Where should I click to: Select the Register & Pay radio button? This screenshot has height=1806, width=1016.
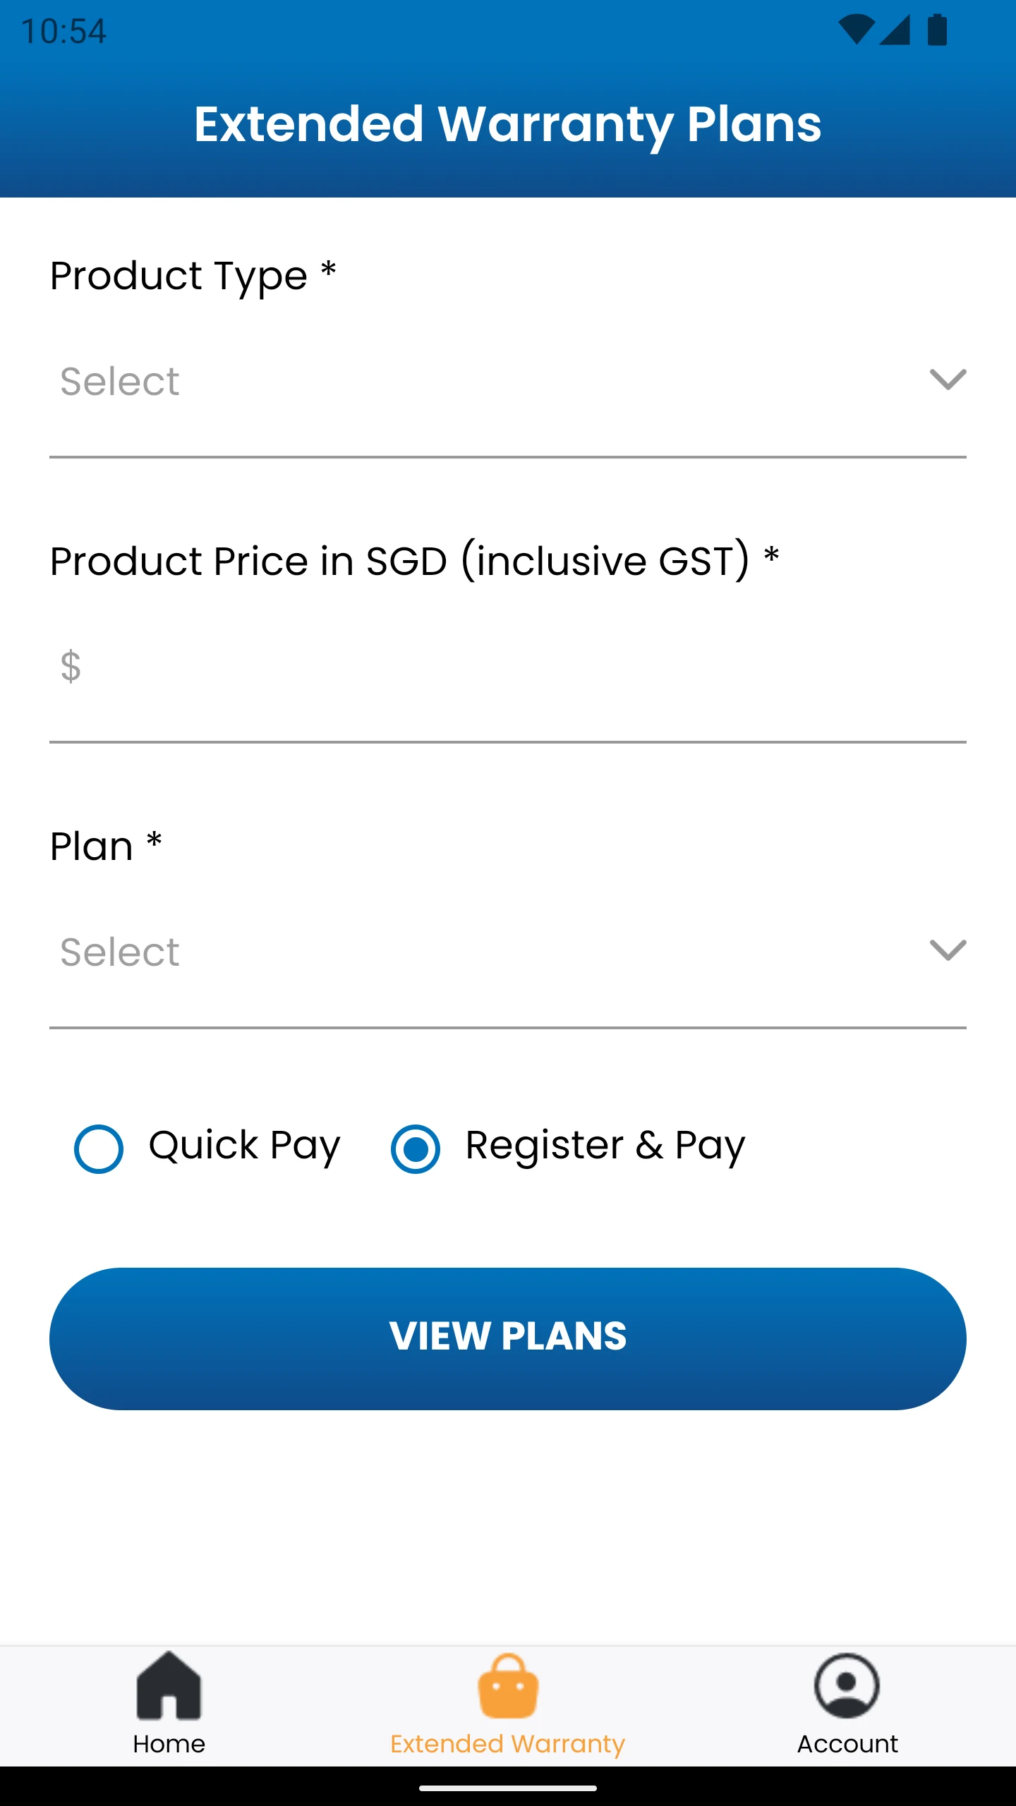coord(416,1149)
